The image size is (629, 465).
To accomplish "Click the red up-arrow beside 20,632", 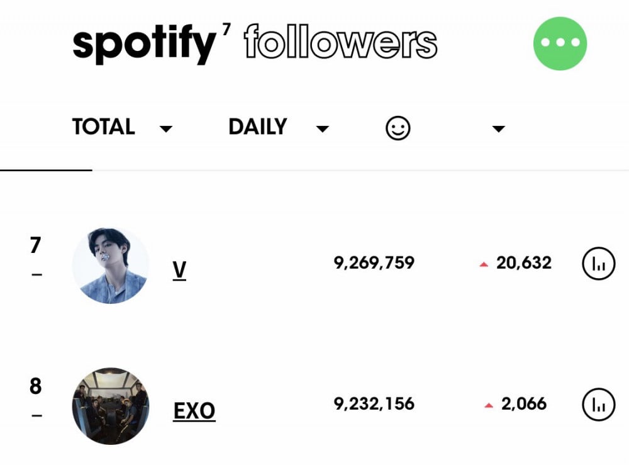I will [484, 264].
